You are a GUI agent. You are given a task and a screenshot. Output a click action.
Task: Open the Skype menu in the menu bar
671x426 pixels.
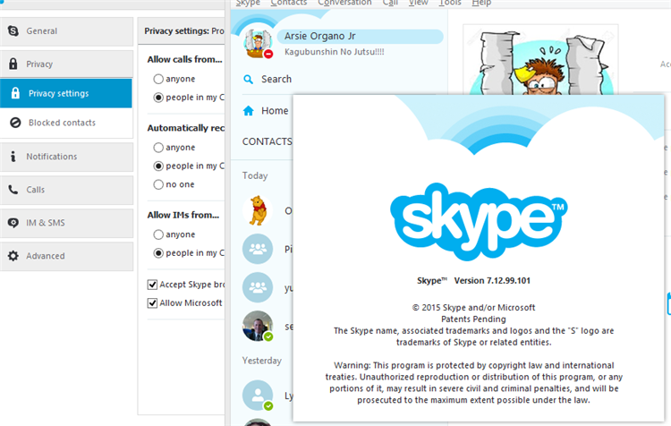tap(248, 3)
